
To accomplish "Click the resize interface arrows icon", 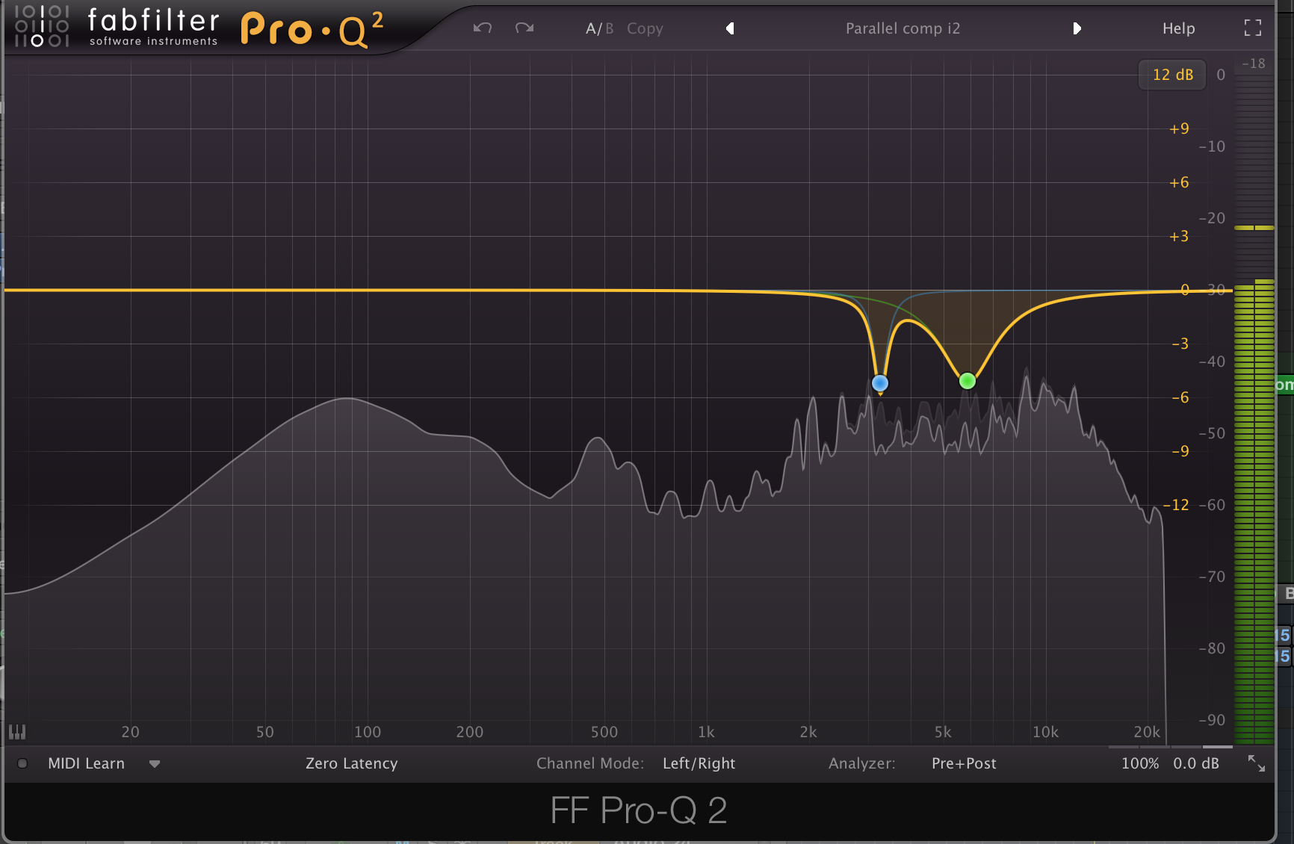I will [1257, 763].
